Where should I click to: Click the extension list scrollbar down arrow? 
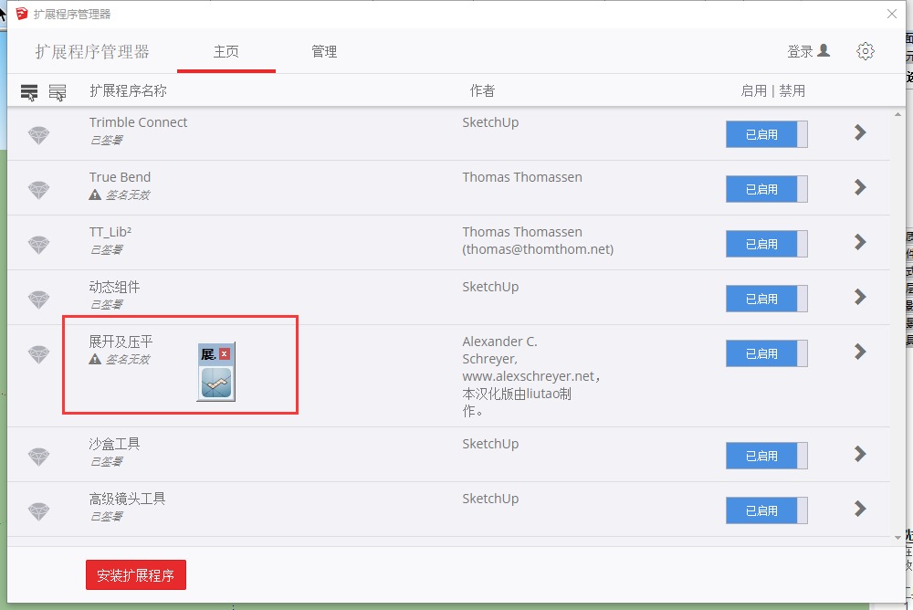click(x=897, y=538)
